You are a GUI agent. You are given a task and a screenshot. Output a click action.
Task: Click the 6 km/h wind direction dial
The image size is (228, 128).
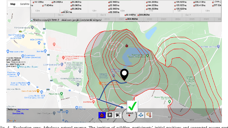[x=129, y=115]
